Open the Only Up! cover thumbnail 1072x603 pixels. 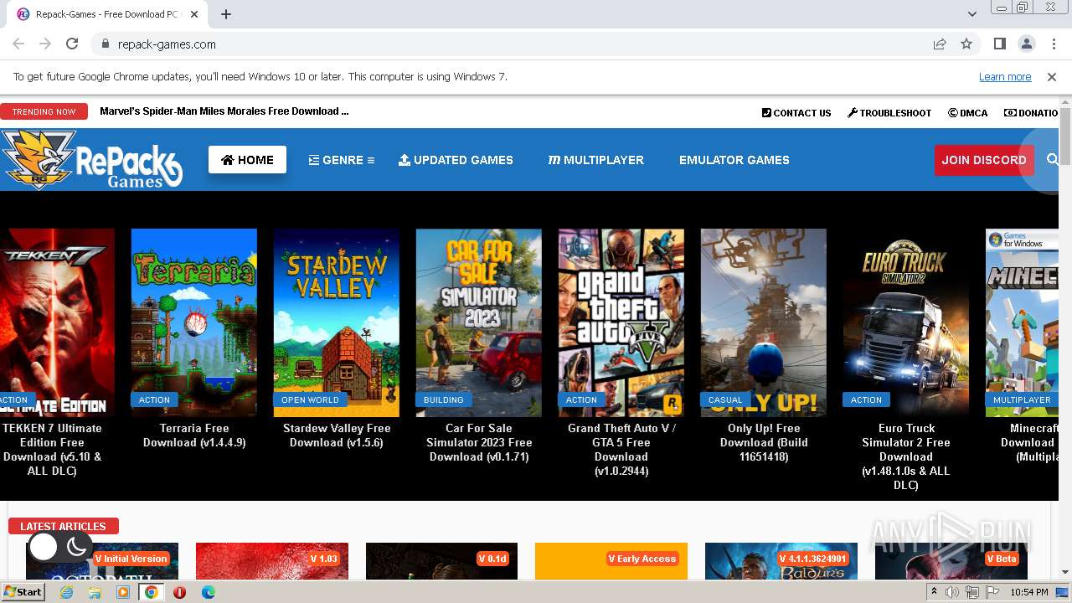point(764,322)
